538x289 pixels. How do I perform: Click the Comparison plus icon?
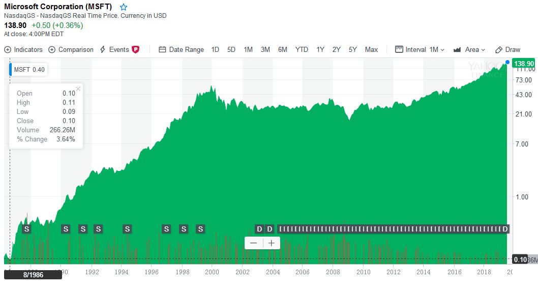pyautogui.click(x=52, y=50)
